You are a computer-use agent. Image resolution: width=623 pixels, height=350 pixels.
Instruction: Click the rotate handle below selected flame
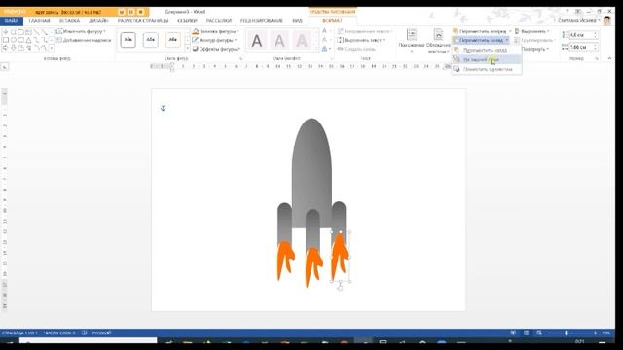pyautogui.click(x=340, y=288)
